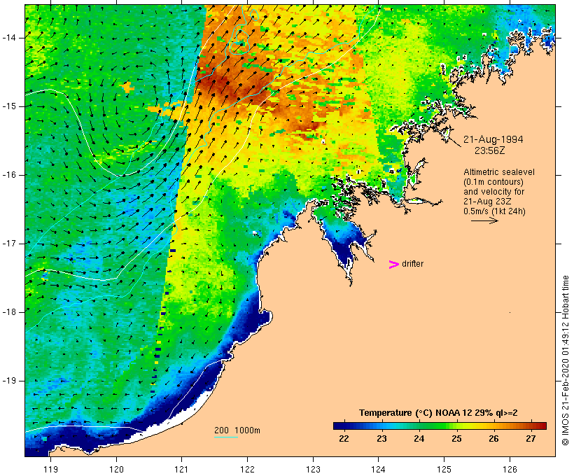Image resolution: width=574 pixels, height=476 pixels.
Task: Click the longitude axis label '121'
Action: (x=182, y=469)
